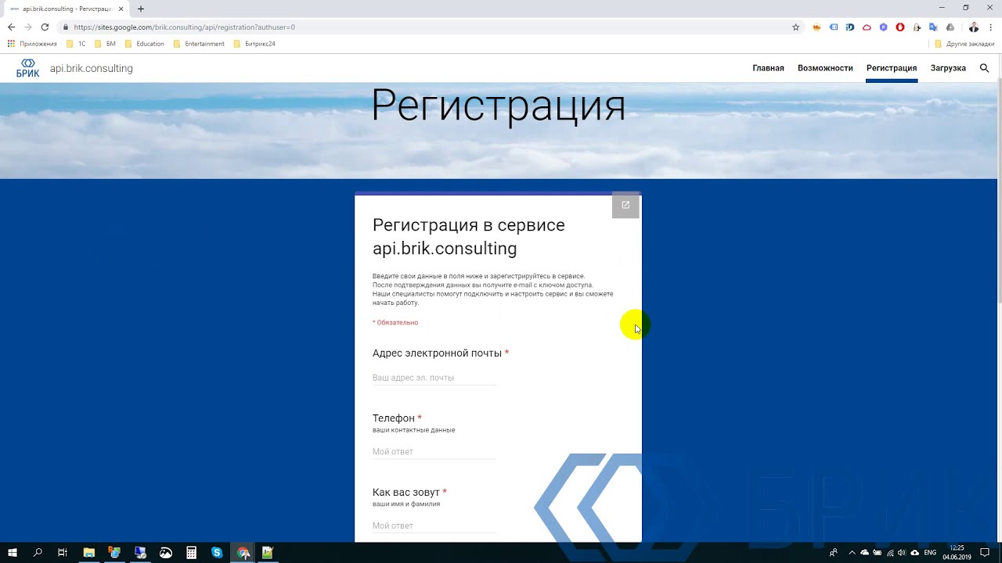Image resolution: width=1002 pixels, height=563 pixels.
Task: Open the Возможности page
Action: pos(825,68)
